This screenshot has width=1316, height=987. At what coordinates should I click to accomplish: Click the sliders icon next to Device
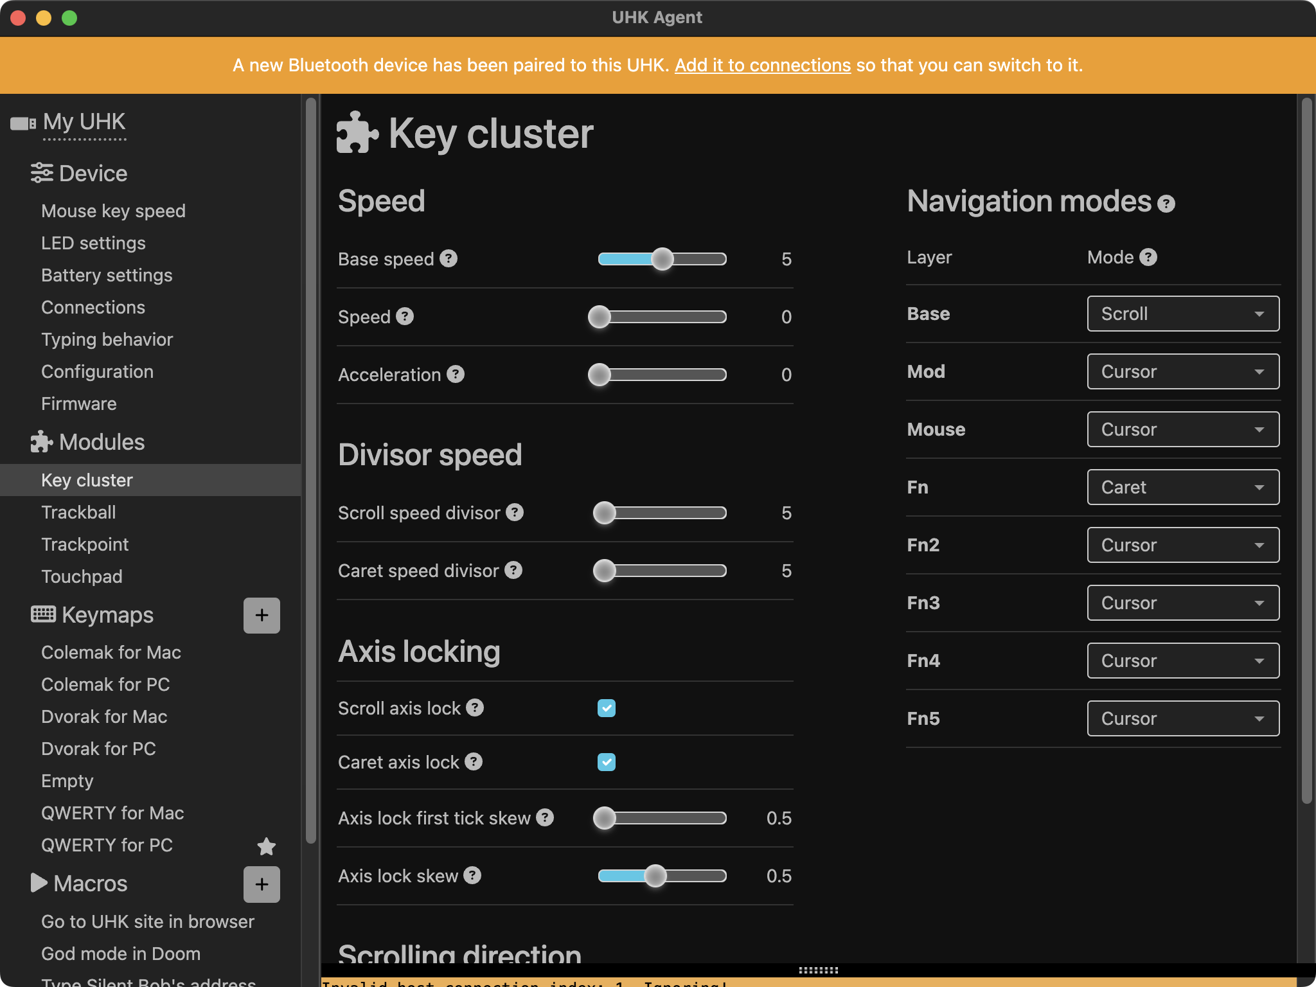tap(42, 172)
